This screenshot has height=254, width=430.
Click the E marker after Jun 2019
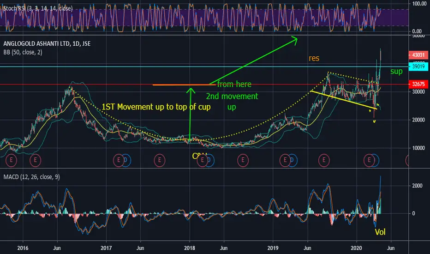pos(324,160)
